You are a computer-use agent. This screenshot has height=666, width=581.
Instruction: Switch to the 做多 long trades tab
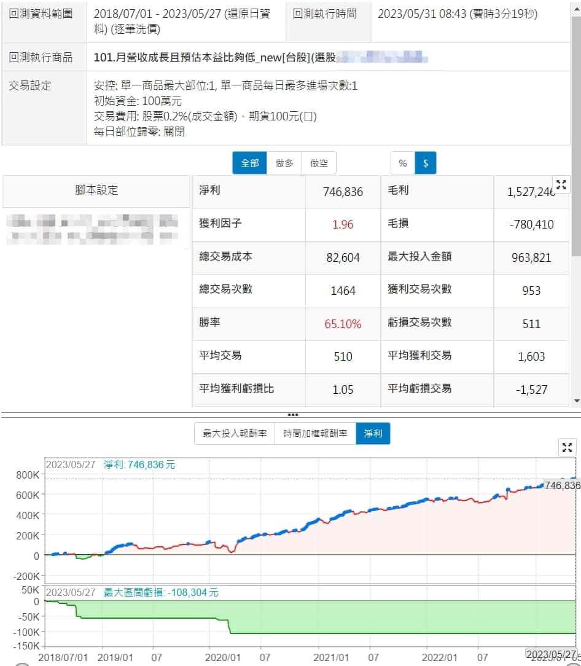284,163
